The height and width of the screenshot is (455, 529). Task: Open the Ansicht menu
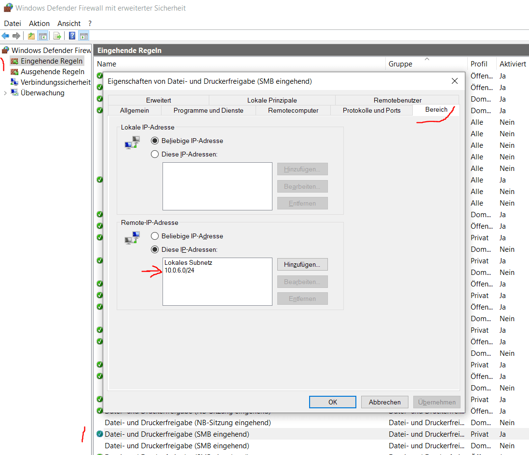click(69, 24)
